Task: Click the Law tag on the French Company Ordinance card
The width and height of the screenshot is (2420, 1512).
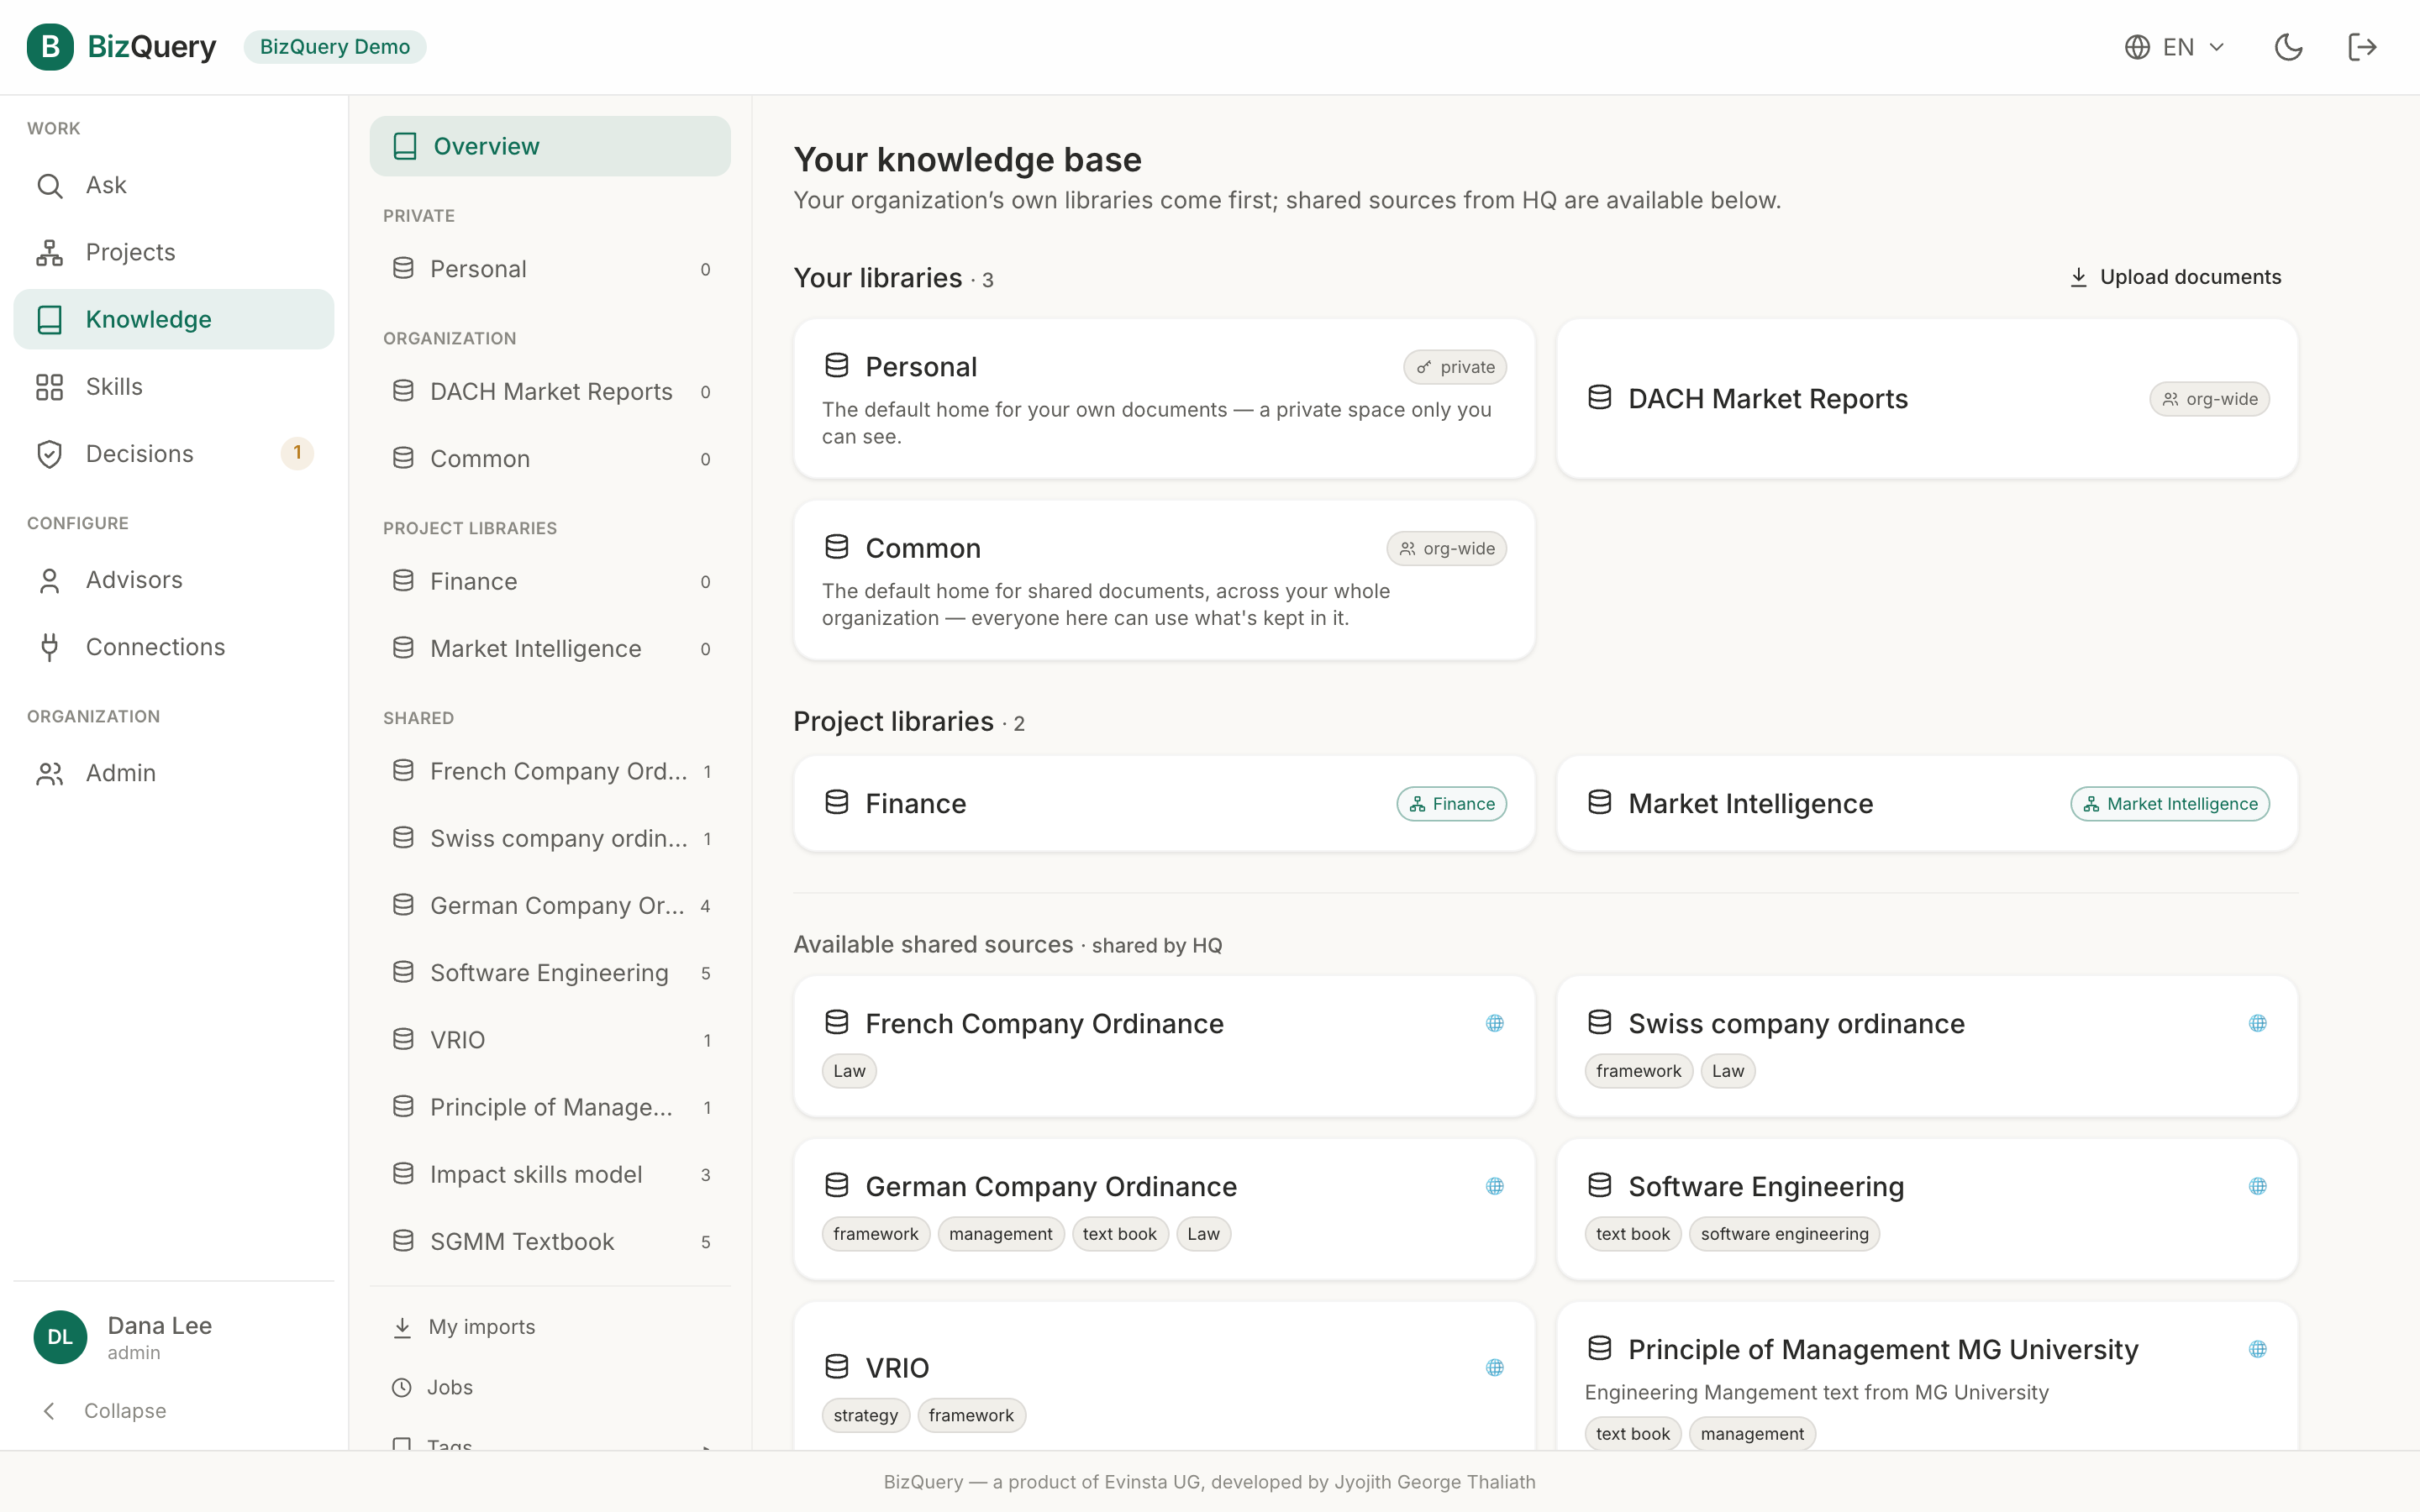Action: click(849, 1071)
